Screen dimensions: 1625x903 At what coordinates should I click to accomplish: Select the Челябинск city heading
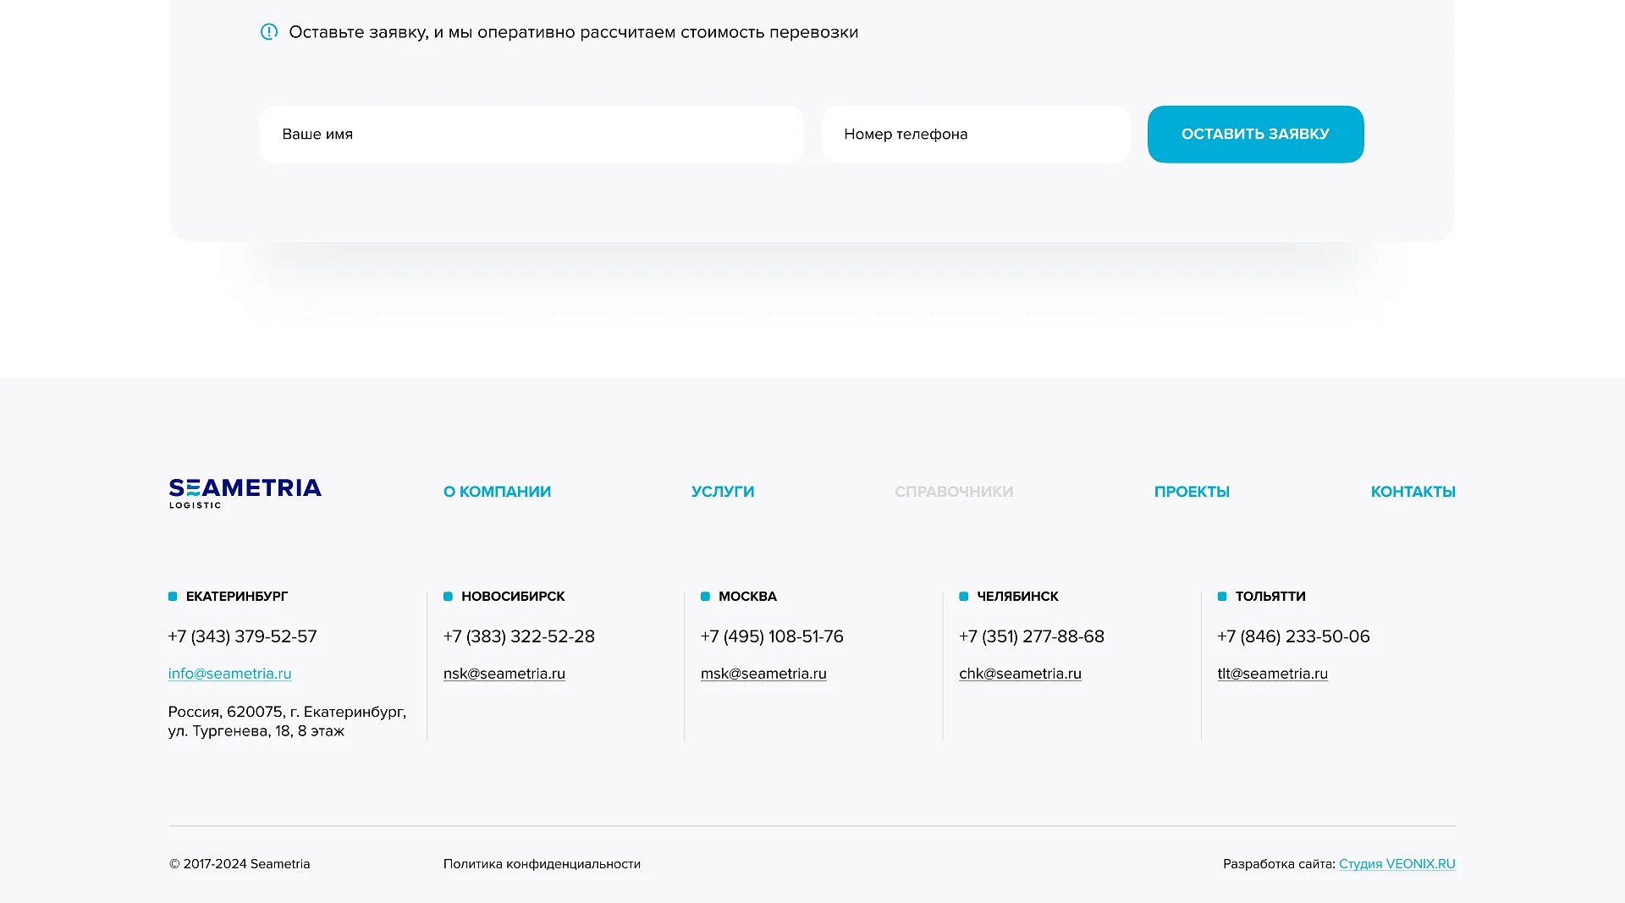pos(1017,597)
